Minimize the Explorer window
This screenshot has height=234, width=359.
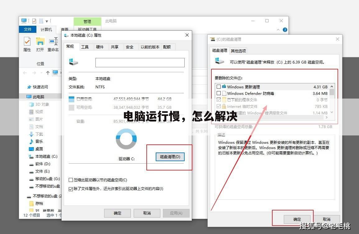[x=253, y=21]
